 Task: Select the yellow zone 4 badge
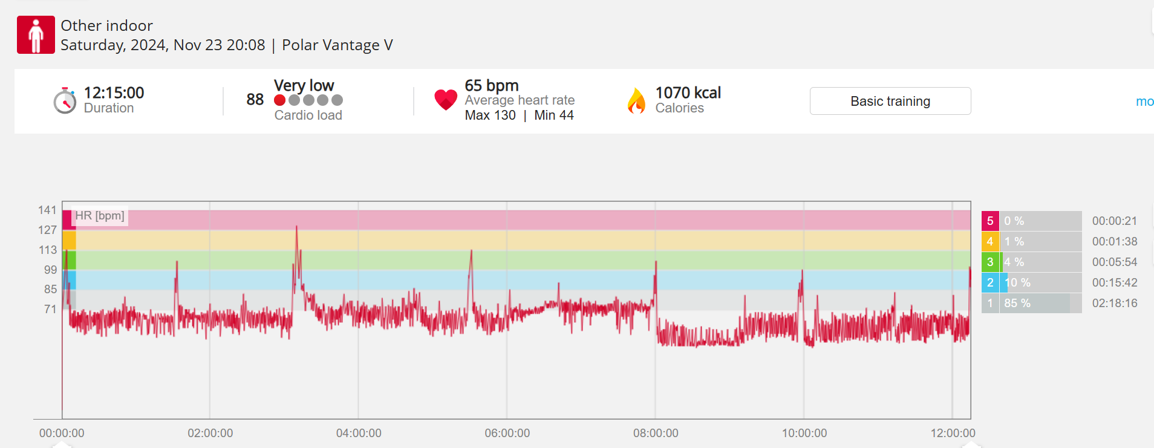[x=989, y=242]
